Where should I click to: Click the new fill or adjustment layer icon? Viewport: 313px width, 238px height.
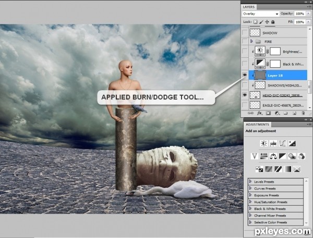click(277, 113)
